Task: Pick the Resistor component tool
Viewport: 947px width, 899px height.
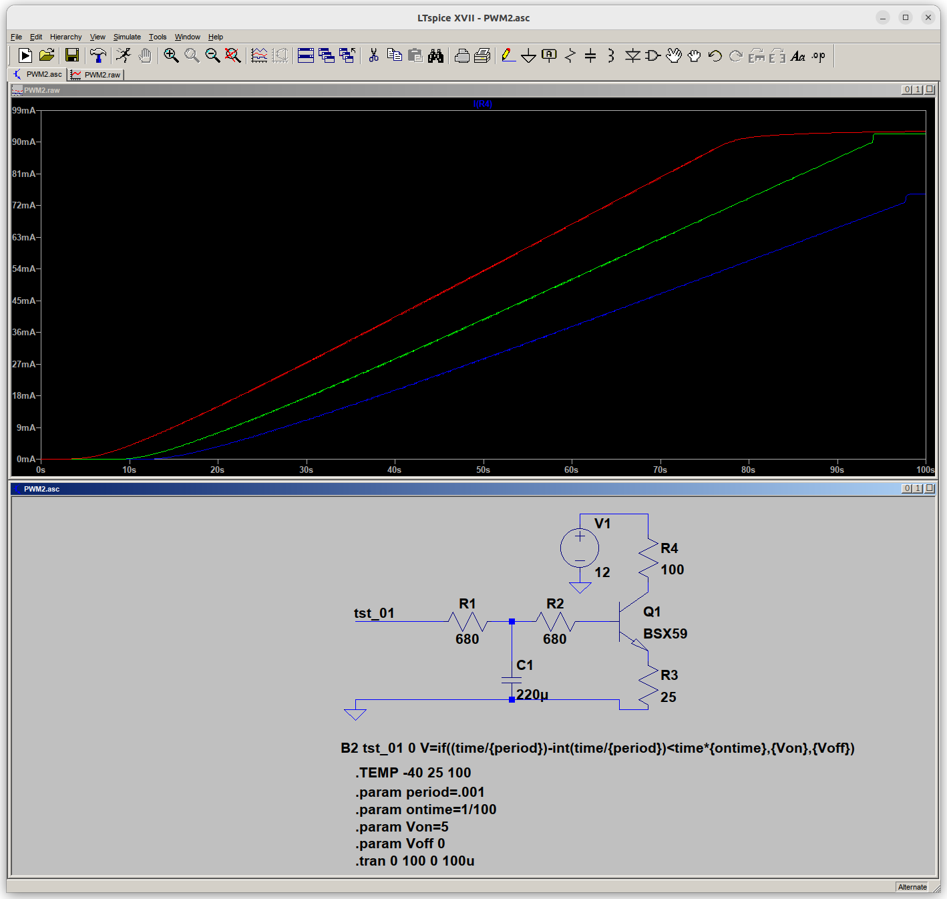Action: 570,56
